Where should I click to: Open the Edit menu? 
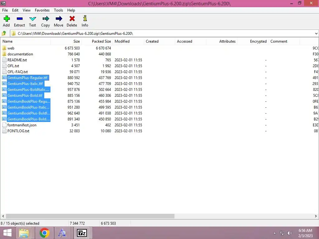pyautogui.click(x=15, y=10)
